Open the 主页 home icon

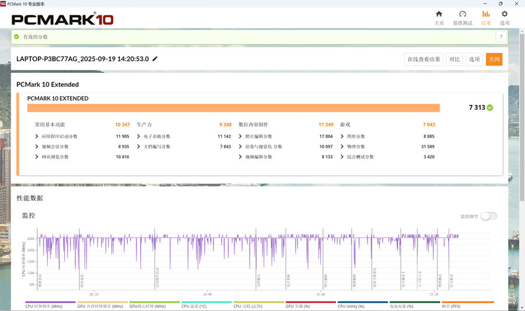[439, 14]
